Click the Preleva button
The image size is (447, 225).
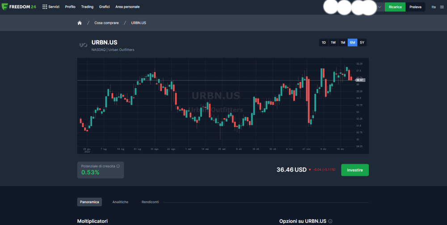pyautogui.click(x=415, y=7)
